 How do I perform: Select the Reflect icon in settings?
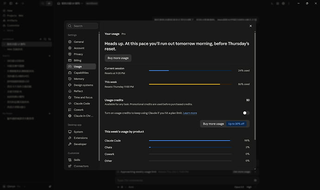pyautogui.click(x=70, y=91)
